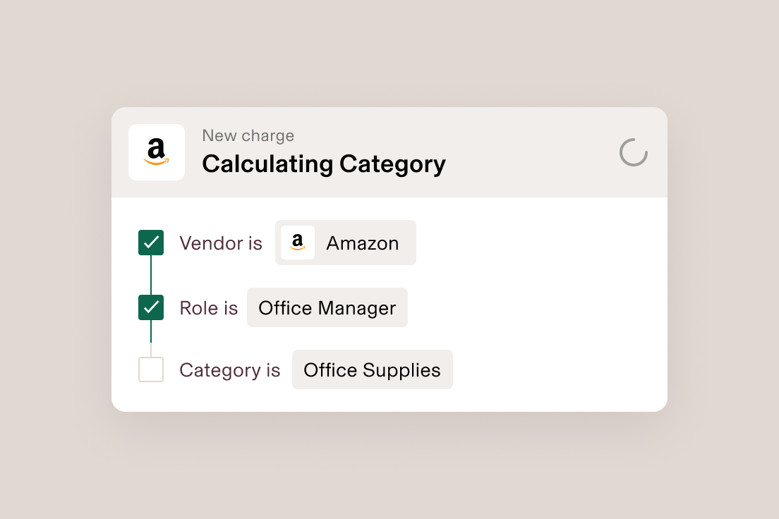Select the New charge header label

tap(248, 135)
